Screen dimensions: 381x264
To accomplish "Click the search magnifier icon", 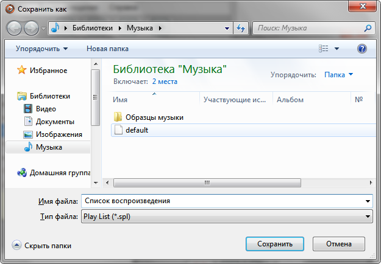I will point(368,29).
